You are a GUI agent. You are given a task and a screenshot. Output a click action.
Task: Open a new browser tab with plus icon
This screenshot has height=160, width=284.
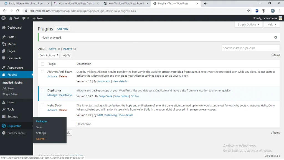[x=205, y=4]
